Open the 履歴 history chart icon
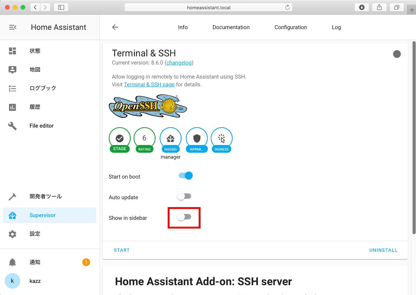This screenshot has width=416, height=295. click(x=12, y=107)
